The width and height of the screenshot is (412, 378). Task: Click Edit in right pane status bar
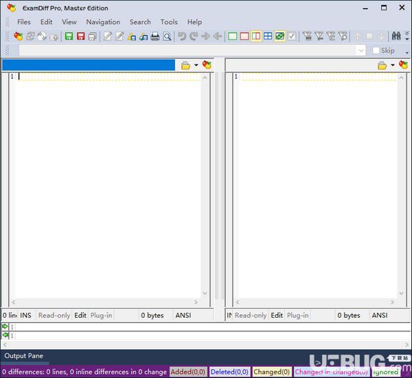(x=277, y=315)
